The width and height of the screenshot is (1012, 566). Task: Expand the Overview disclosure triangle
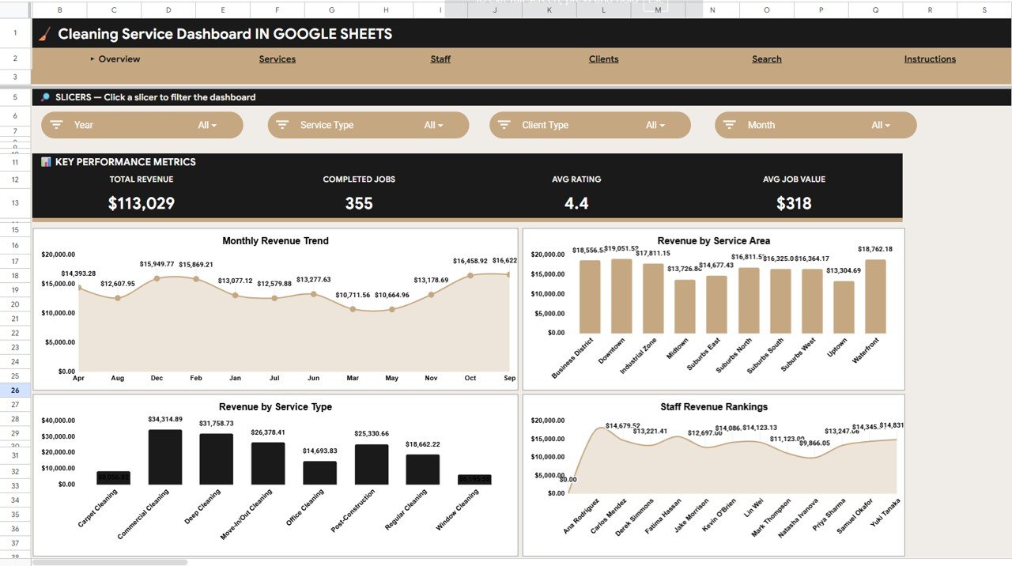pyautogui.click(x=92, y=58)
